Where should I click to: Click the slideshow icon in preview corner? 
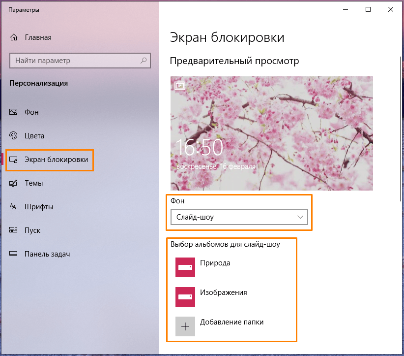click(180, 86)
